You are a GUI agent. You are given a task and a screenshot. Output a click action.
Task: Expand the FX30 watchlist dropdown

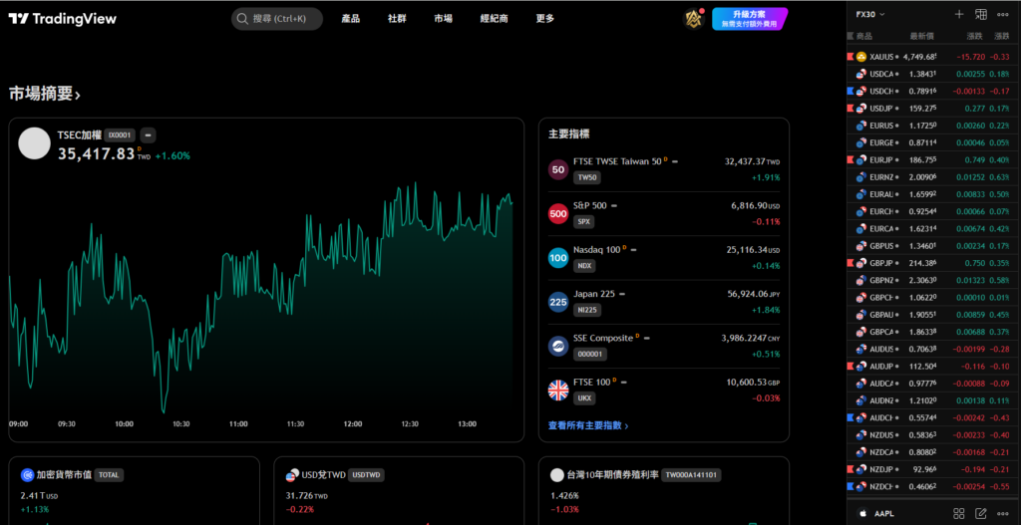(x=870, y=14)
